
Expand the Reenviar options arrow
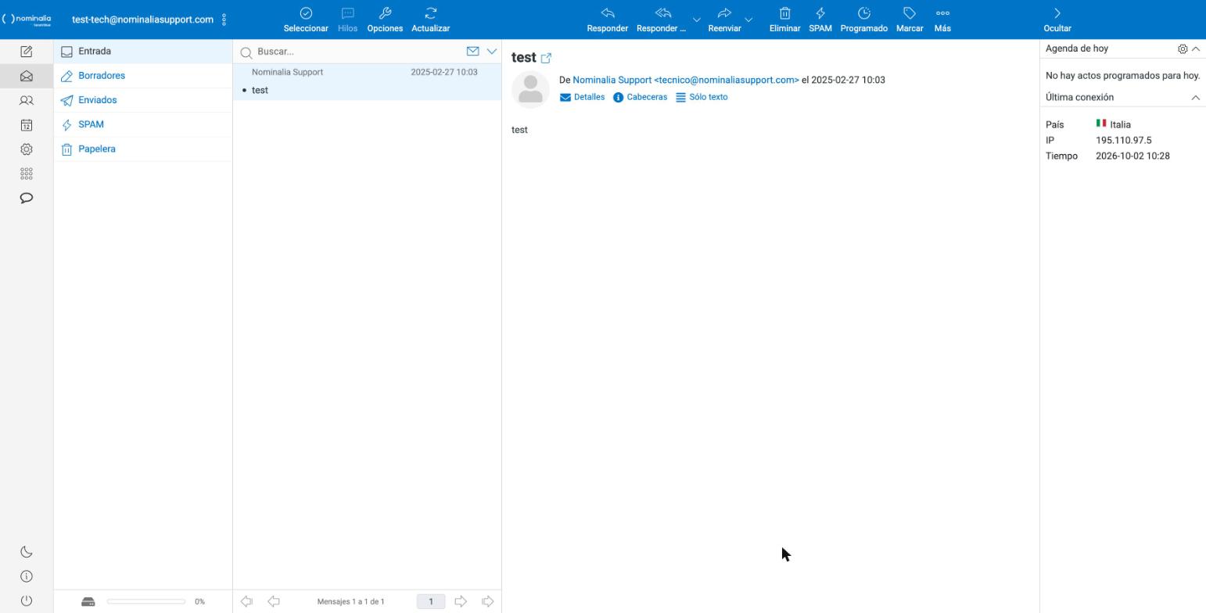(748, 20)
